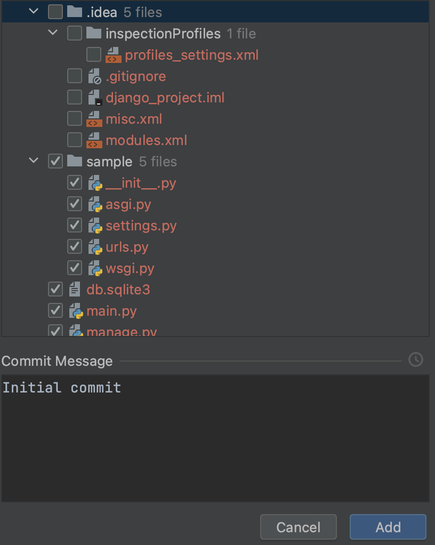Collapse the .idea folder chevron
This screenshot has width=435, height=545.
(x=34, y=11)
